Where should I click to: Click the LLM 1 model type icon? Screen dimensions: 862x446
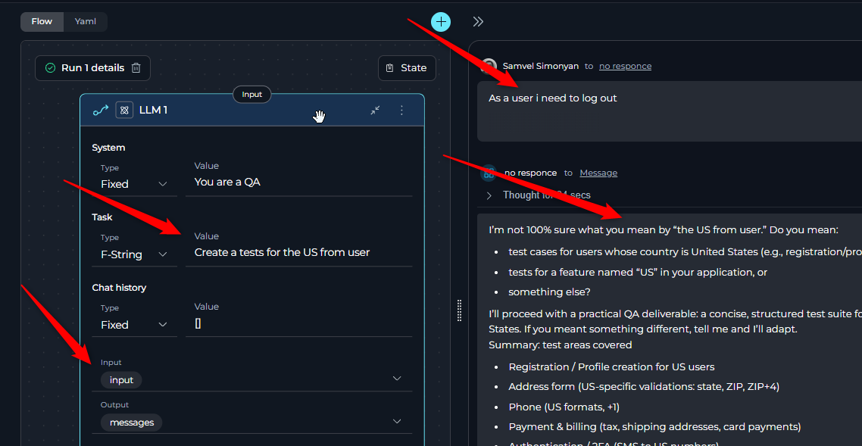(x=124, y=111)
